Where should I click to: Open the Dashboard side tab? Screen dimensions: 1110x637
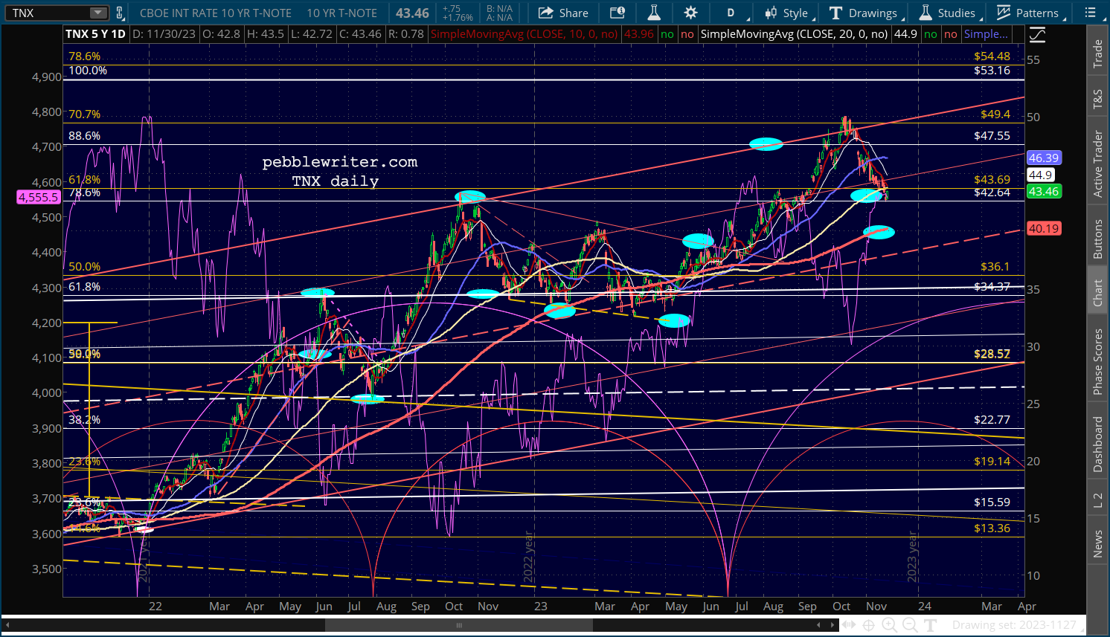1097,444
